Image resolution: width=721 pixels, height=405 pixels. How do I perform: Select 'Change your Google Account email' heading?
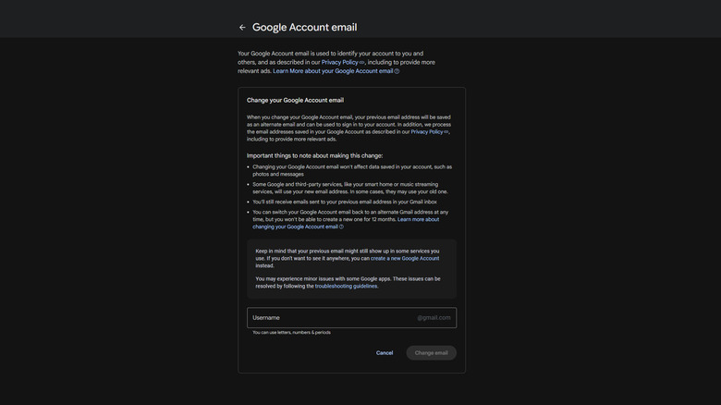(295, 100)
